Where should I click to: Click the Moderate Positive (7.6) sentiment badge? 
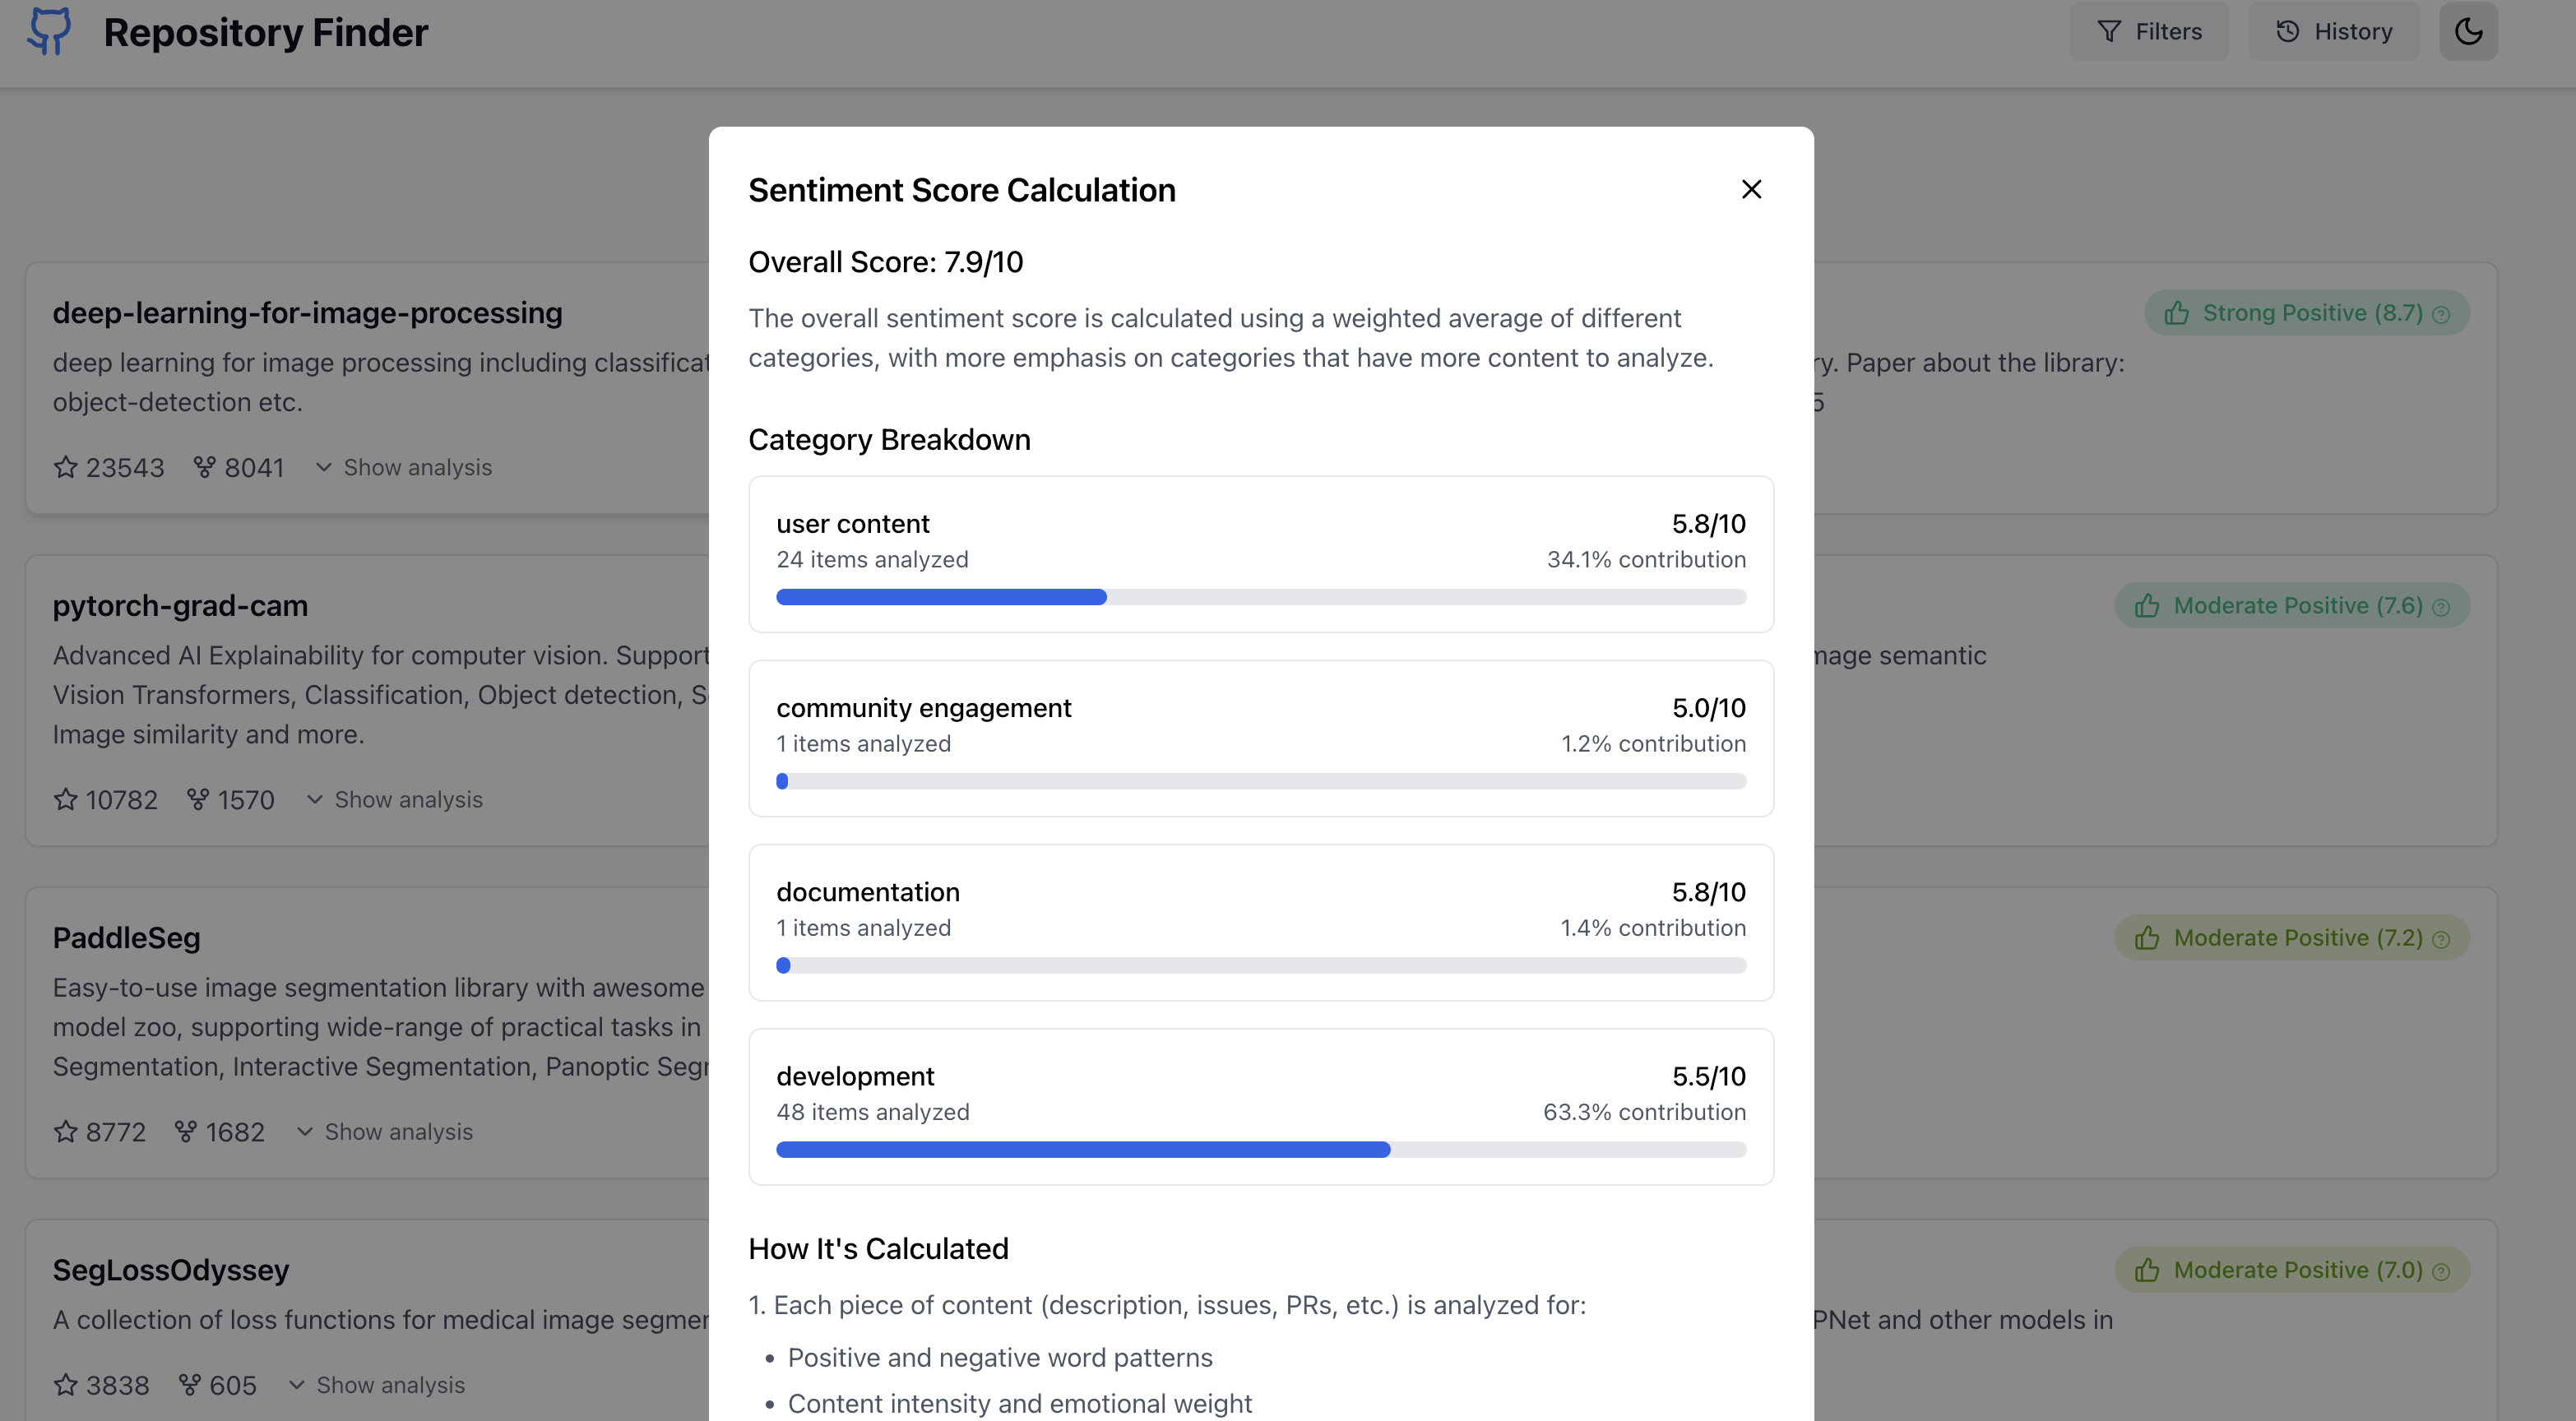2292,606
